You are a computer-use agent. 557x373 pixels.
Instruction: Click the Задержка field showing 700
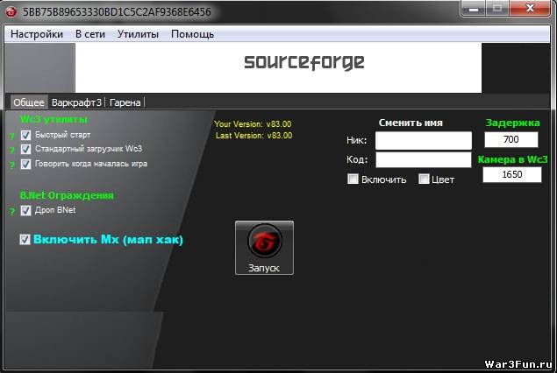coord(511,139)
